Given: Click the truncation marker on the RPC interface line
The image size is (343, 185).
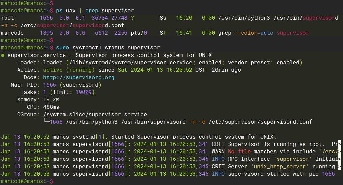Looking at the screenshot, I should tap(339, 159).
